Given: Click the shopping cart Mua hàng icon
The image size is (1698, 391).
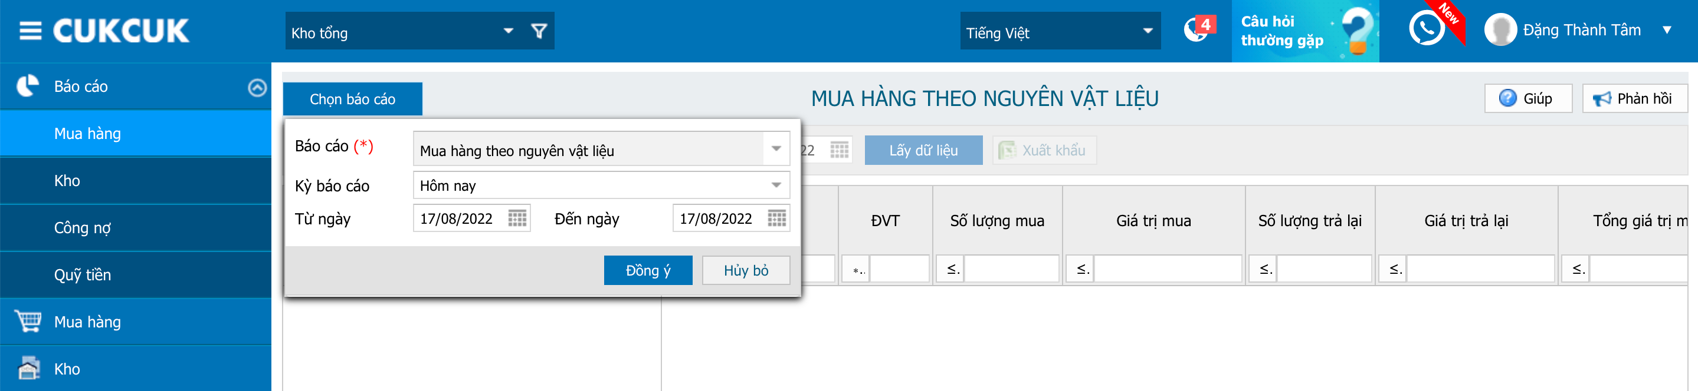Looking at the screenshot, I should 28,322.
